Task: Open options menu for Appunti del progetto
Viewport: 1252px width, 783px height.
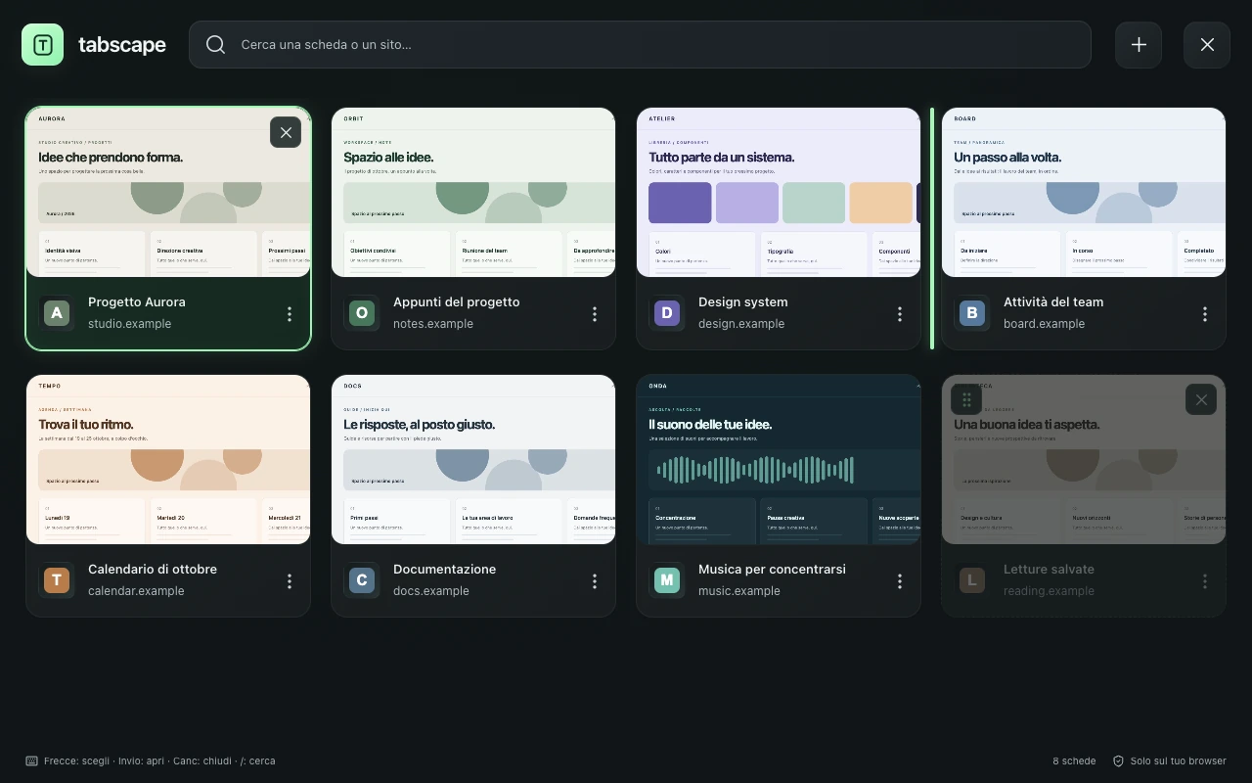Action: (x=595, y=313)
